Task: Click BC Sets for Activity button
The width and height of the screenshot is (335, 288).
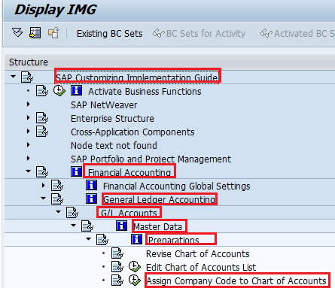Action: tap(199, 34)
